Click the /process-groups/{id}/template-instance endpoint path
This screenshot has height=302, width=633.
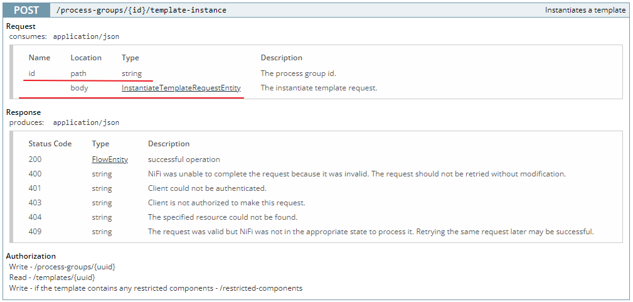tap(141, 10)
